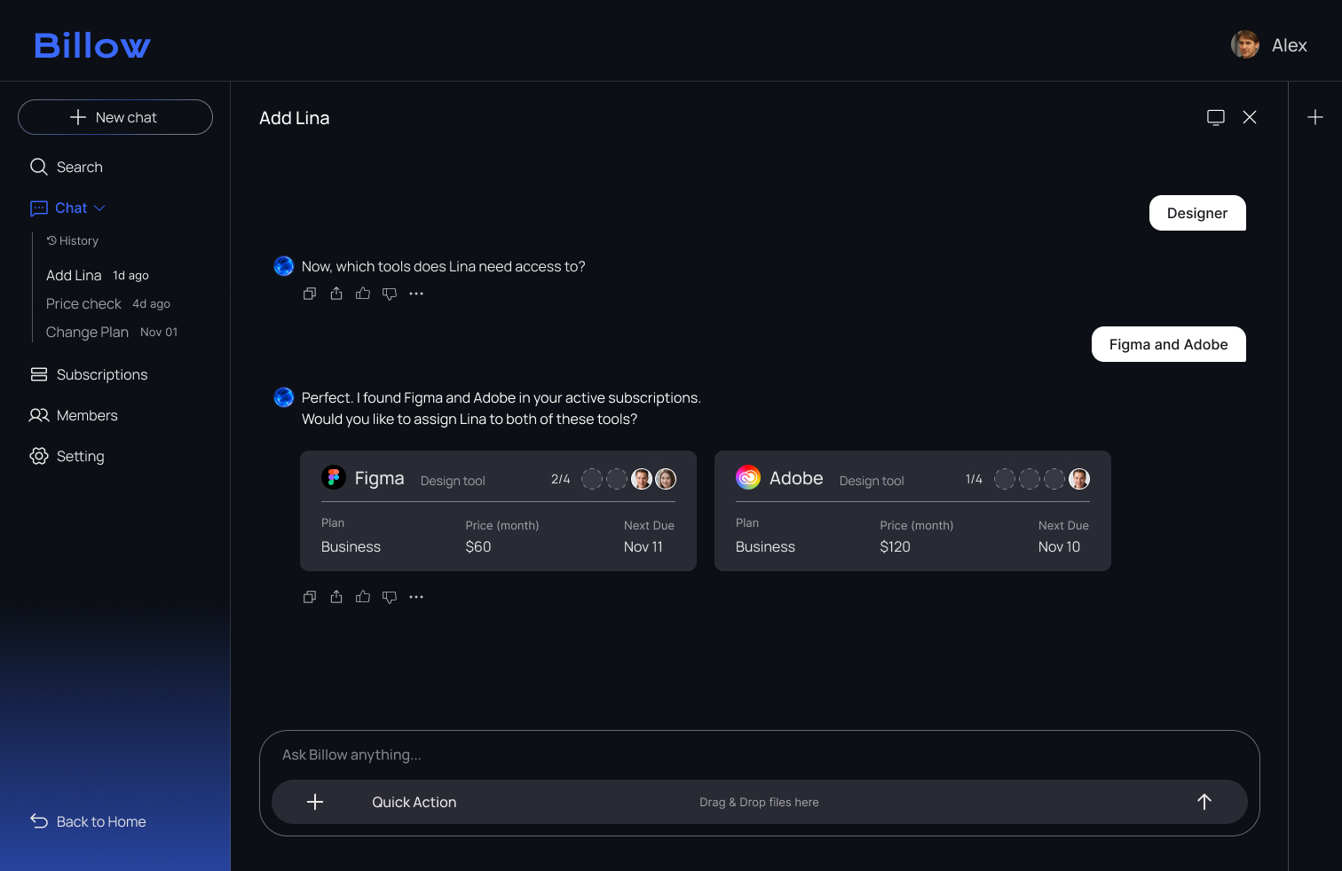Share the Figma and Adobe subscriptions response
The width and height of the screenshot is (1342, 871).
click(336, 597)
